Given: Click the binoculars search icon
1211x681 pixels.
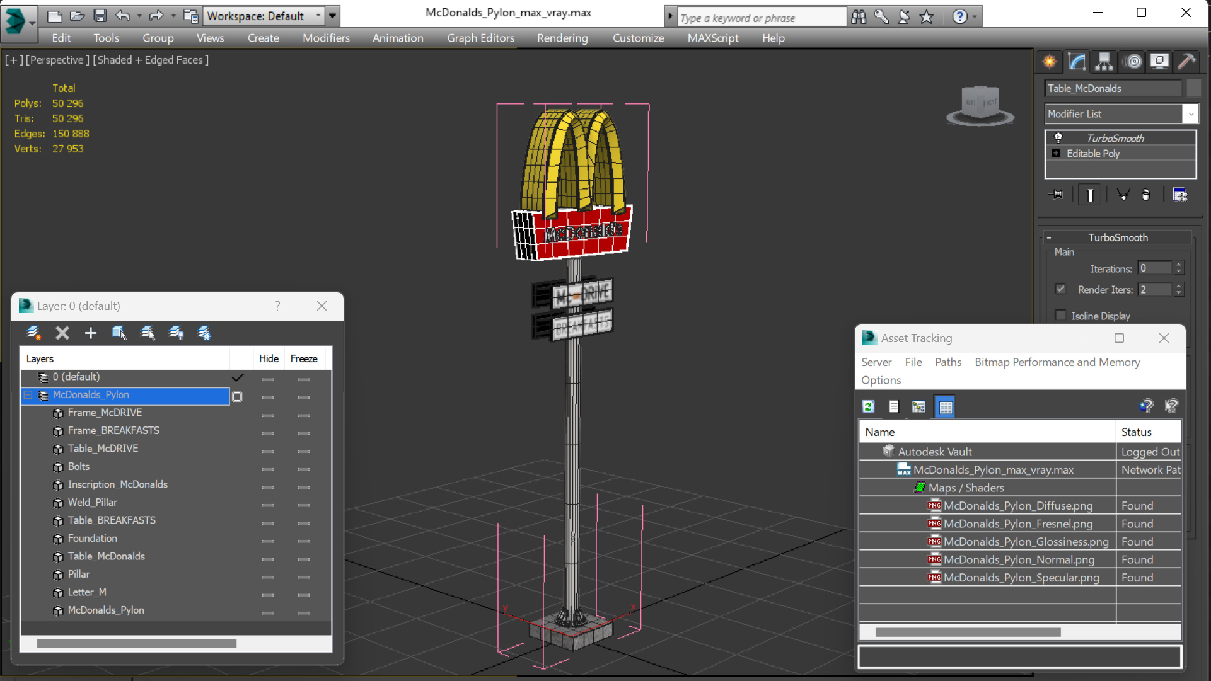Looking at the screenshot, I should [859, 17].
